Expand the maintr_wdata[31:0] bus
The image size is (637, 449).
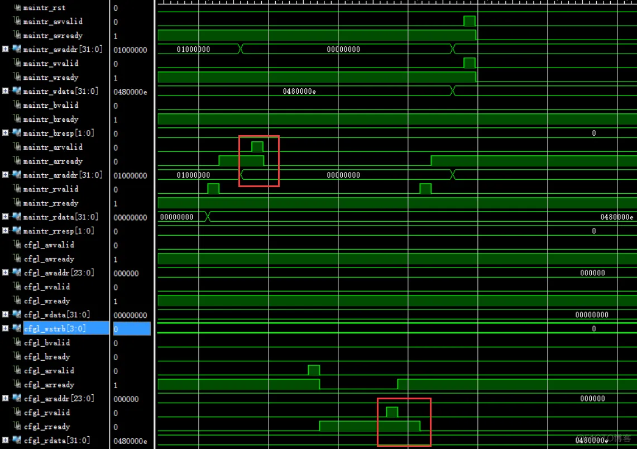(5, 91)
